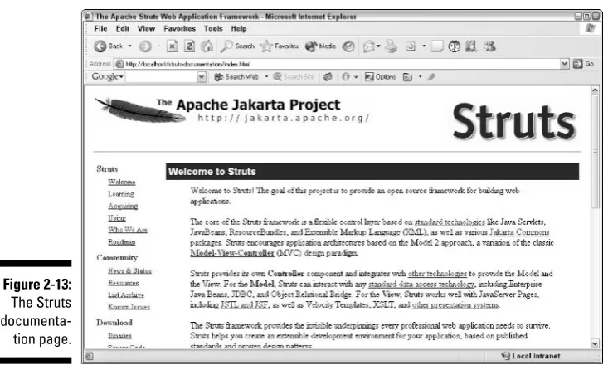Click the Struts logo banner
The height and width of the screenshot is (370, 608).
click(514, 121)
